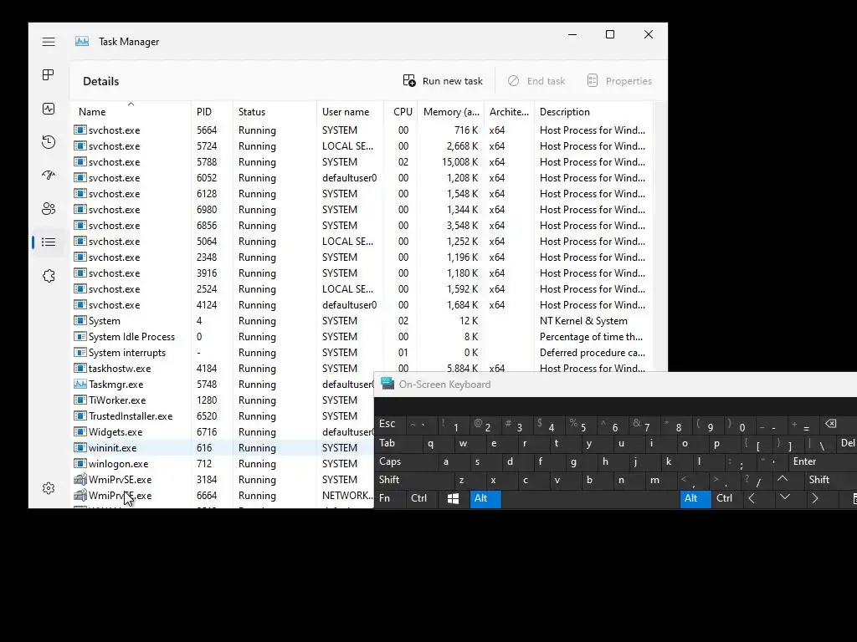This screenshot has height=642, width=857.
Task: Switch to the Processes page icon
Action: point(49,74)
